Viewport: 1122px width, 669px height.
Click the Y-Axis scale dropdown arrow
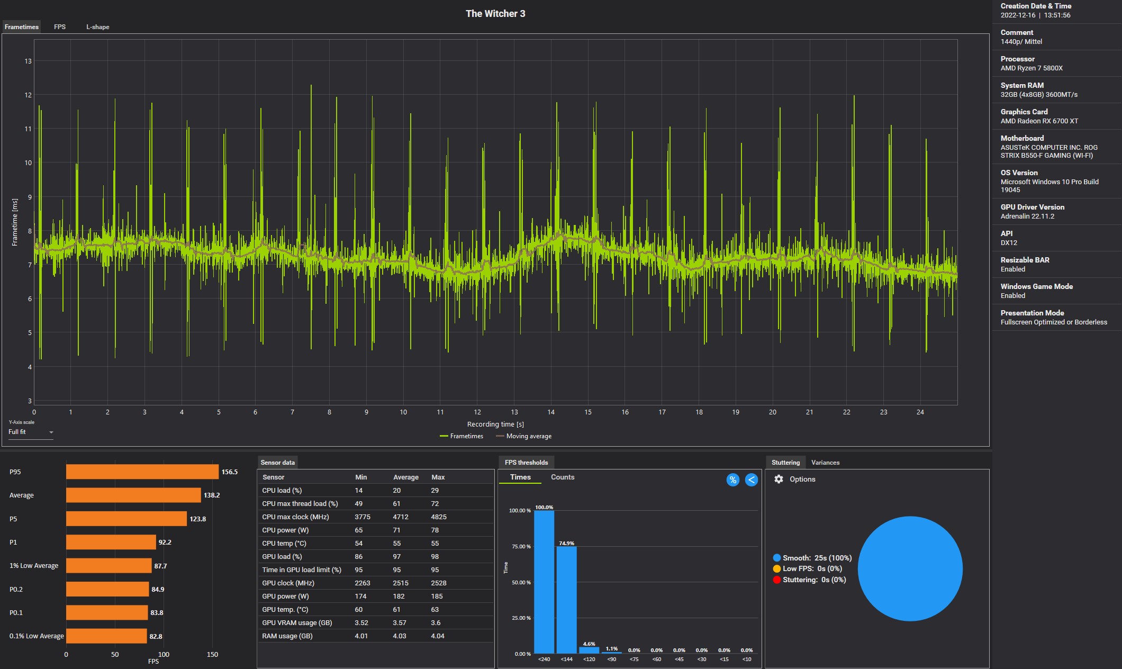click(x=51, y=432)
